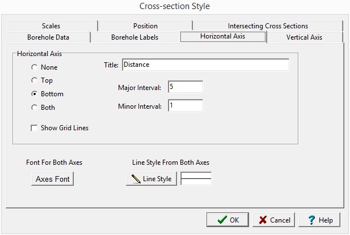Click the blue question mark Help icon
Image resolution: width=350 pixels, height=235 pixels.
311,220
